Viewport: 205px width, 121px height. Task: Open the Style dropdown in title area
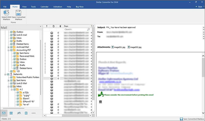[x=200, y=7]
